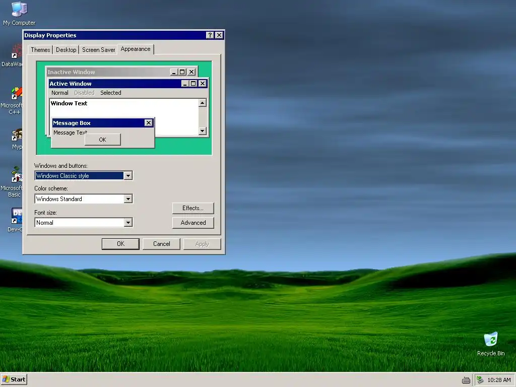
Task: Open the My Computer desktop icon
Action: (x=19, y=13)
